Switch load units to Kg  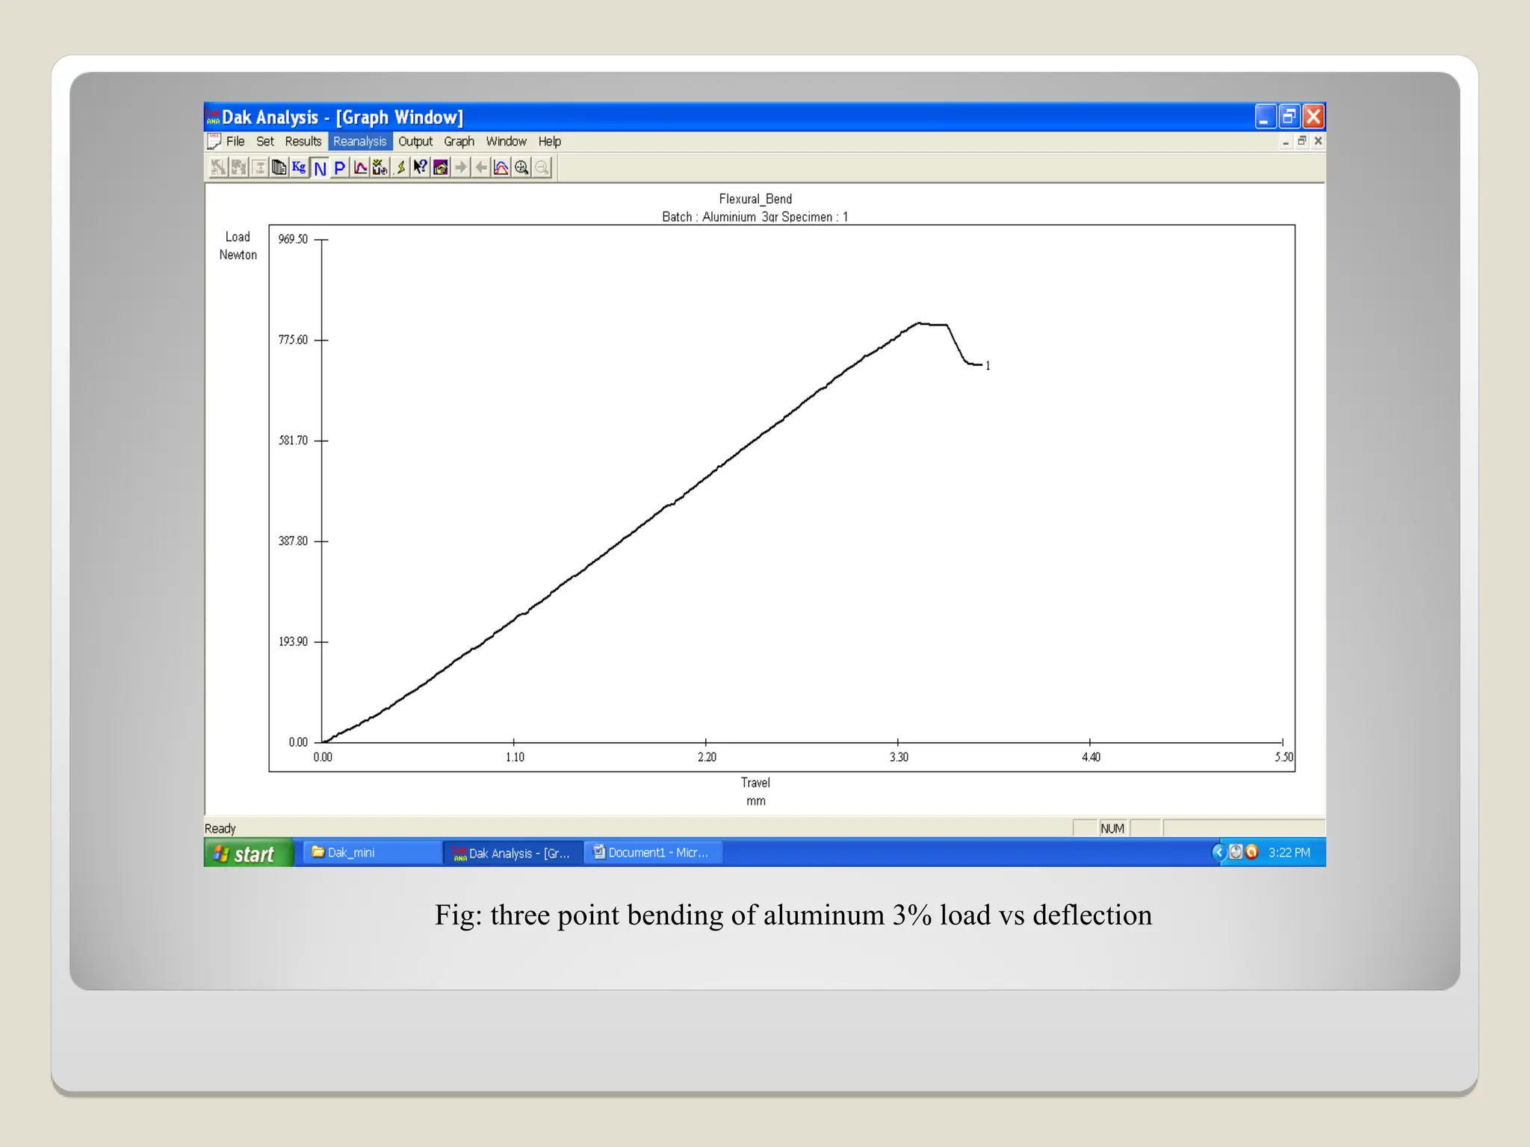point(299,167)
